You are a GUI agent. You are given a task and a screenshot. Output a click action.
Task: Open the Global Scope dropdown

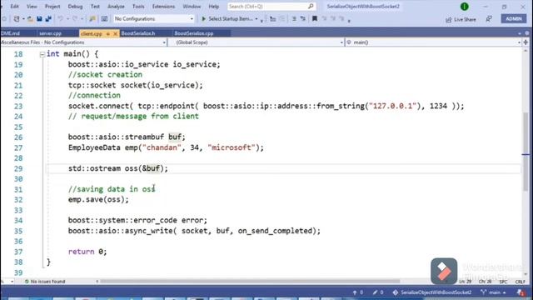click(x=341, y=42)
